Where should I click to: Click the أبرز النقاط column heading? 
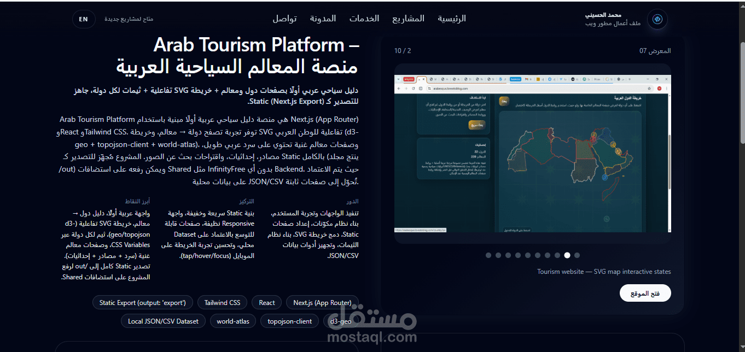[137, 202]
